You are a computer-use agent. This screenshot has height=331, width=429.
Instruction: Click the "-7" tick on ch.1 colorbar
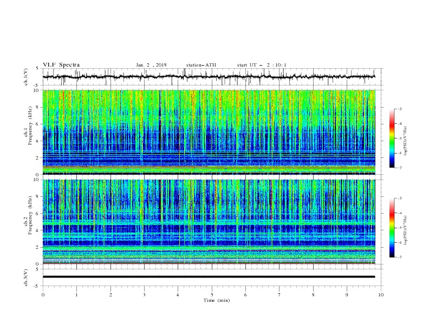pos(399,168)
